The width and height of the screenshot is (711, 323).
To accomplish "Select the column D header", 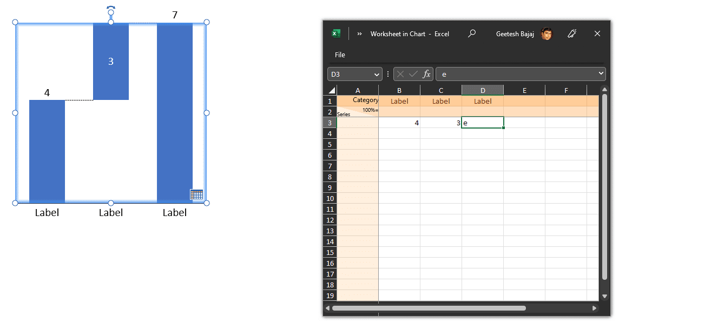I will coord(482,90).
